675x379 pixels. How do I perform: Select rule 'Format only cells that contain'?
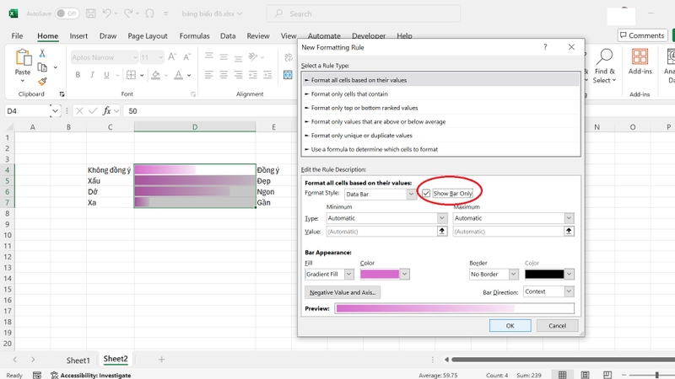coord(440,93)
